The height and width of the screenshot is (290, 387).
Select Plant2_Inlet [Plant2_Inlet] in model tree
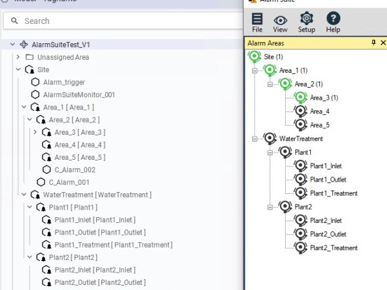click(95, 270)
